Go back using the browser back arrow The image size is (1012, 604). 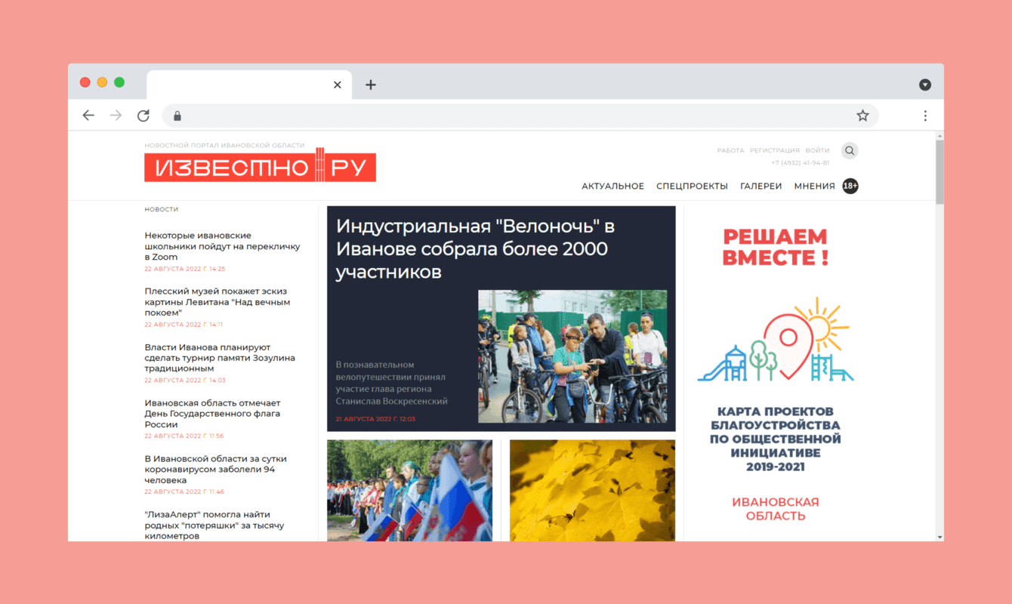pos(88,115)
